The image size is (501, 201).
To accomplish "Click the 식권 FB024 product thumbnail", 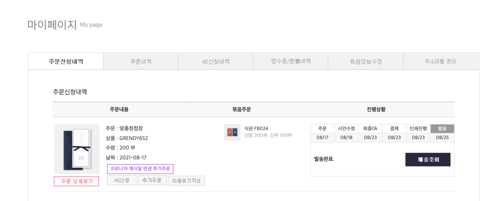I will coord(232,132).
